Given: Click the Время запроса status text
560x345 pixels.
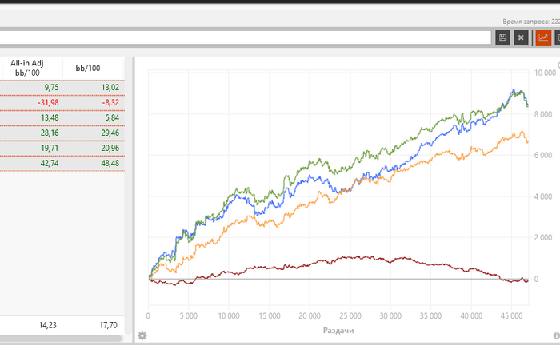Looking at the screenshot, I should [531, 22].
